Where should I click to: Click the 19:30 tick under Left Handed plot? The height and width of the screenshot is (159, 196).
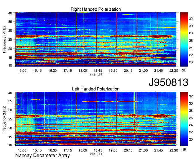pos(113,150)
